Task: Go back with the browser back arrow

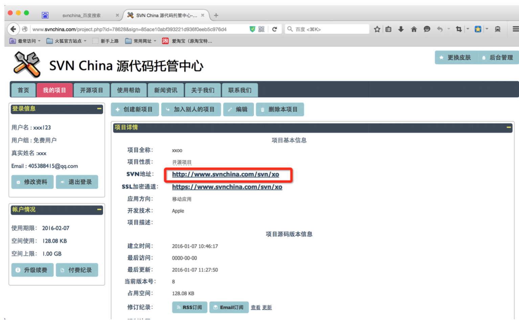Action: 13,29
